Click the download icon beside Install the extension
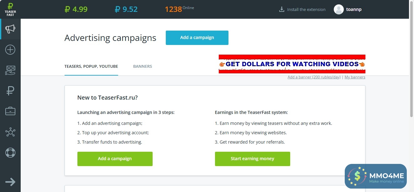Viewport: 414px width, 192px height. (281, 9)
